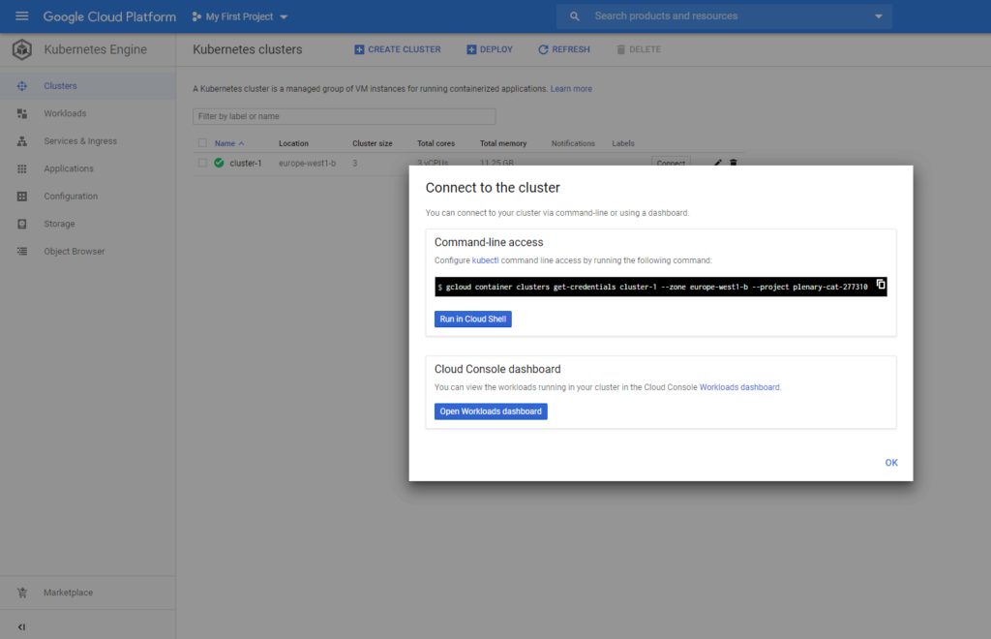This screenshot has height=639, width=991.
Task: Open the Workloads dashboard link
Action: (x=739, y=387)
